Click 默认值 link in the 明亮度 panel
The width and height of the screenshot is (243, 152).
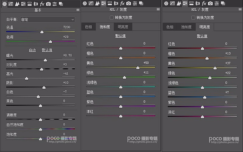point(202,36)
